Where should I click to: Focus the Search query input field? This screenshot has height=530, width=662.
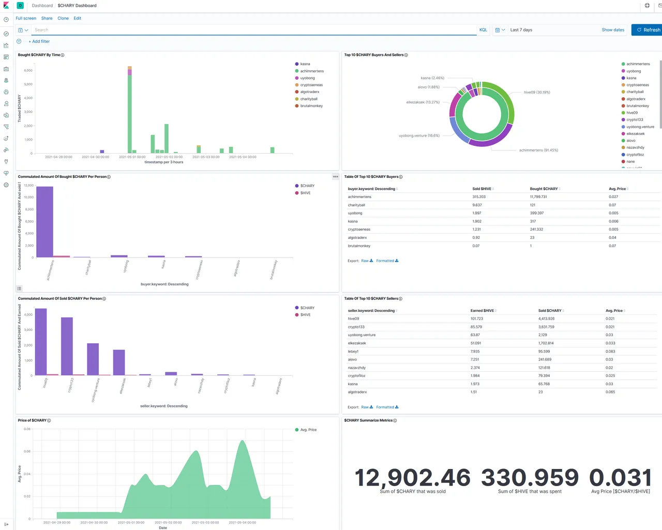point(254,30)
